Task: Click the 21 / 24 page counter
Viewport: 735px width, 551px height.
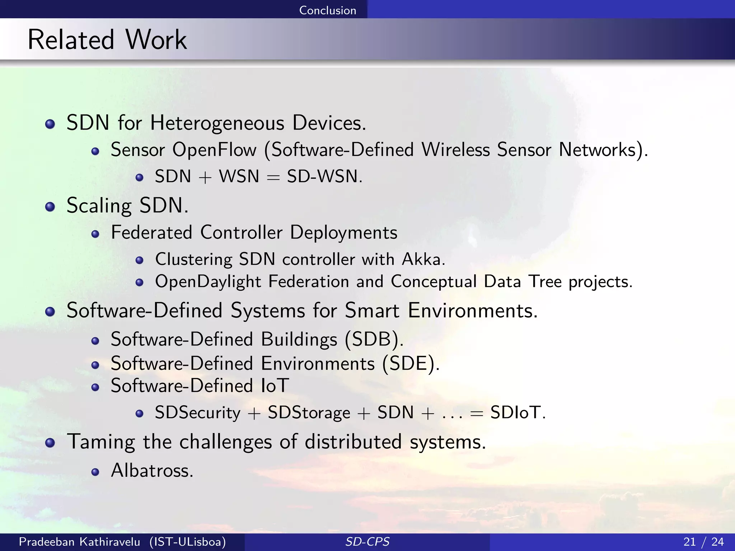Action: tap(704, 542)
